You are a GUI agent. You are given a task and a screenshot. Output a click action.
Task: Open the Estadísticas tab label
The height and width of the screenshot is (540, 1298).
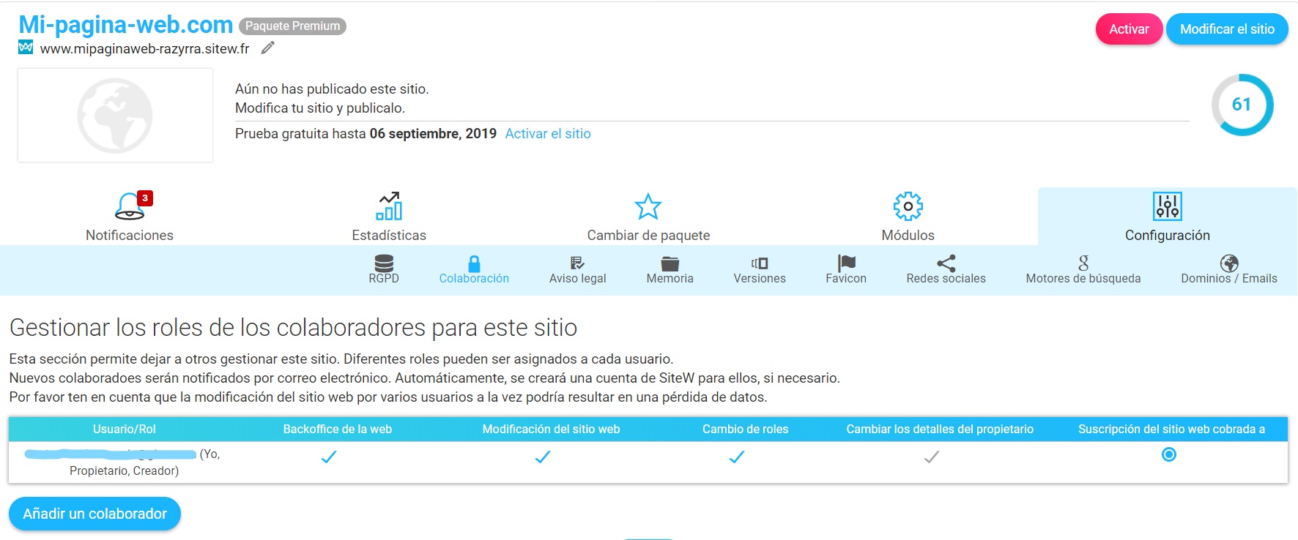(389, 235)
